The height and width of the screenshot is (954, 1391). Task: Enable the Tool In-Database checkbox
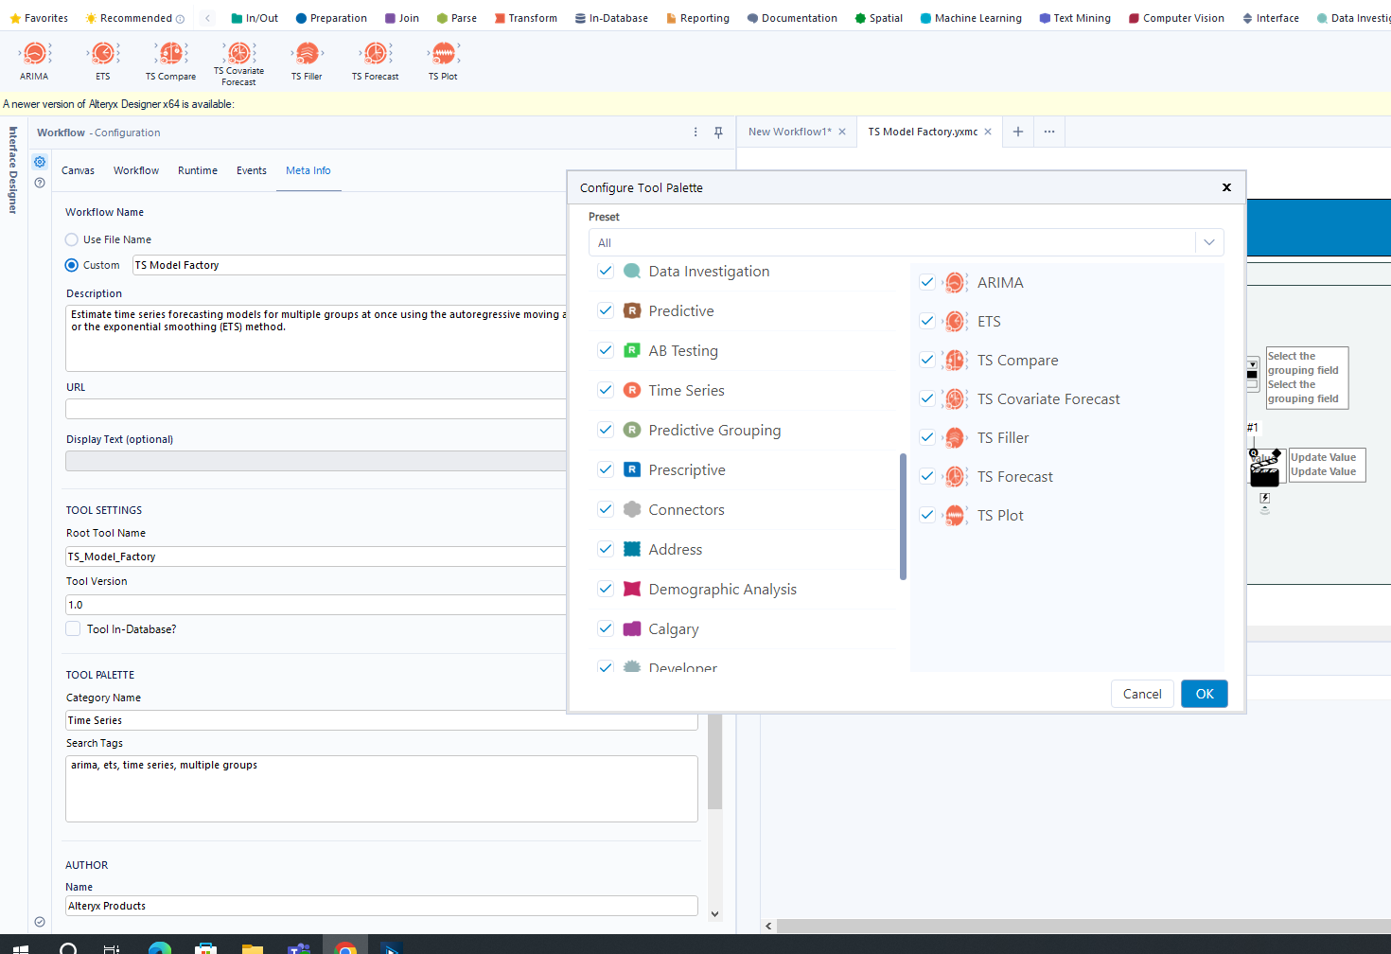click(x=73, y=628)
